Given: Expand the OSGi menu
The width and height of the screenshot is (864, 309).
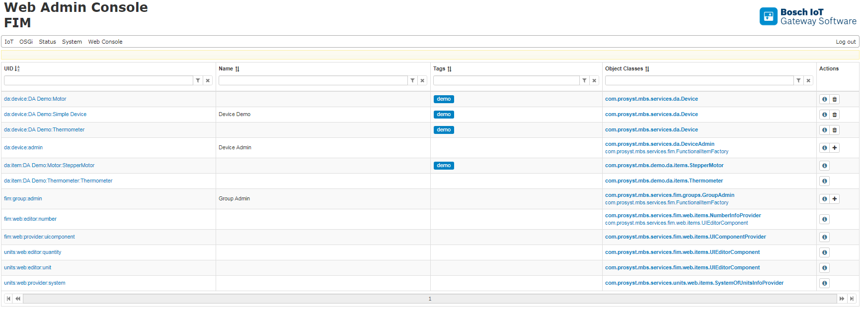Looking at the screenshot, I should (26, 42).
